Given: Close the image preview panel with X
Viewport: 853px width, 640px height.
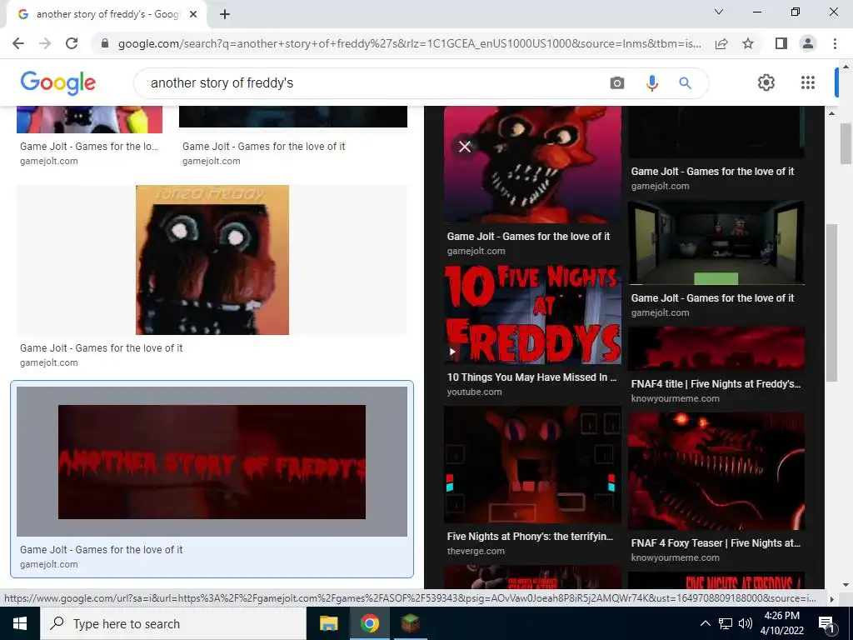Looking at the screenshot, I should click(x=465, y=147).
